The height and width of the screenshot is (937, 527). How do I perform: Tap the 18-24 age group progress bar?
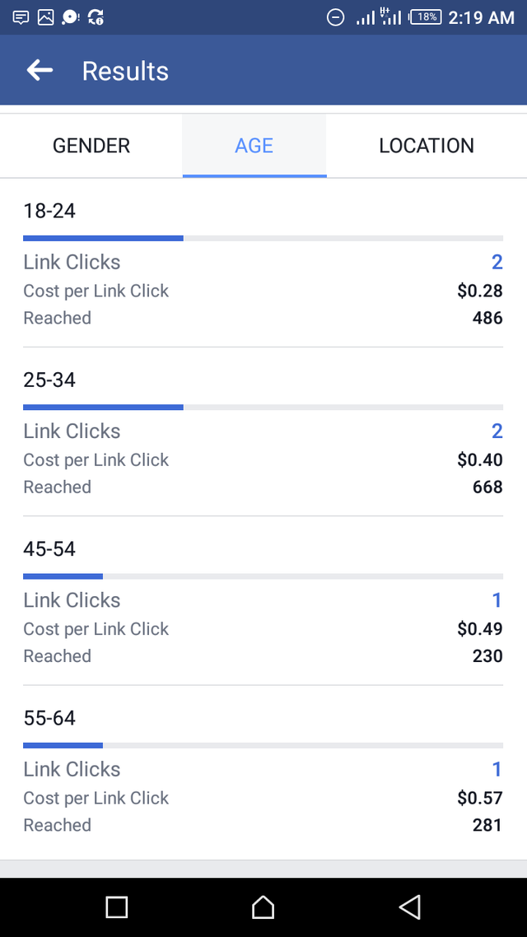(x=263, y=239)
